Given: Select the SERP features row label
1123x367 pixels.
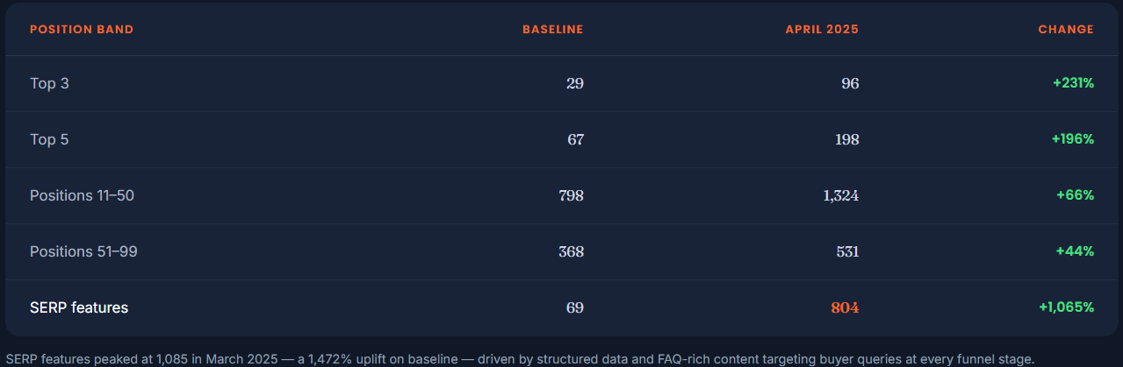Looking at the screenshot, I should pos(79,307).
